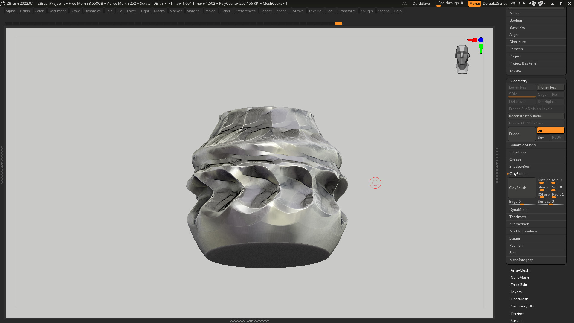Click the orange timeline marker above canvas

[339, 23]
